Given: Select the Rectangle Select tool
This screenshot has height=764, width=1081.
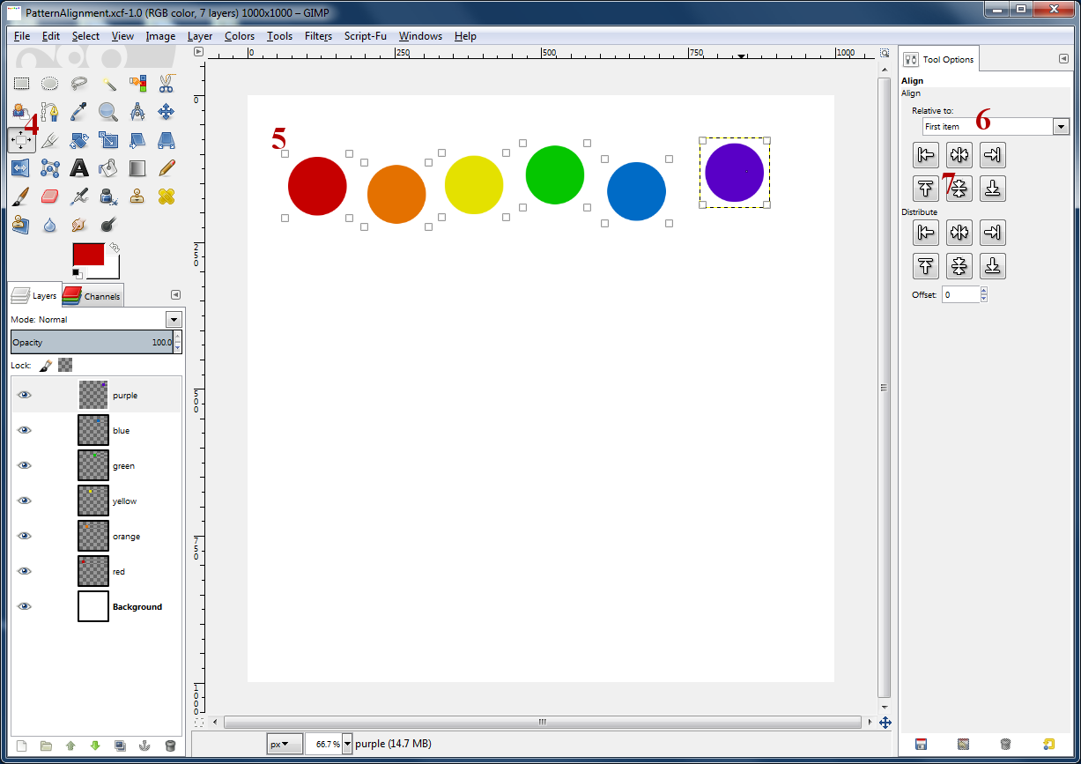Looking at the screenshot, I should [x=21, y=84].
